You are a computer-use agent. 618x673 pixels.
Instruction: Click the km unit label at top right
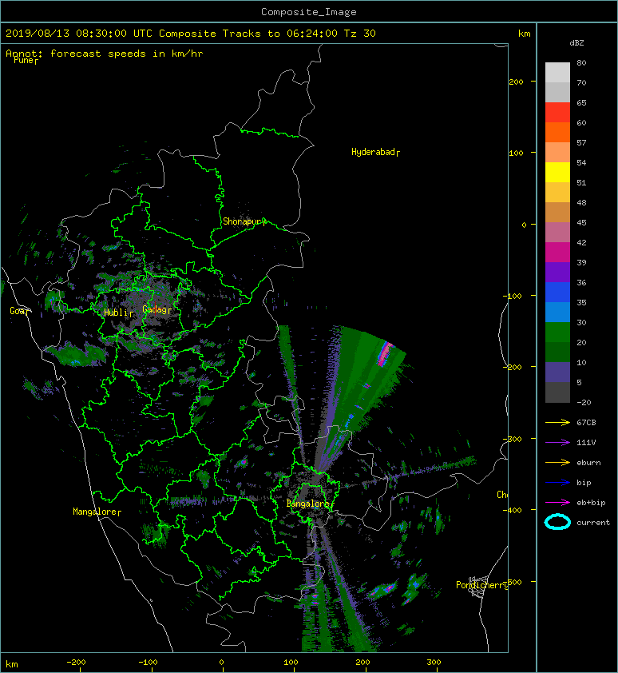point(524,34)
